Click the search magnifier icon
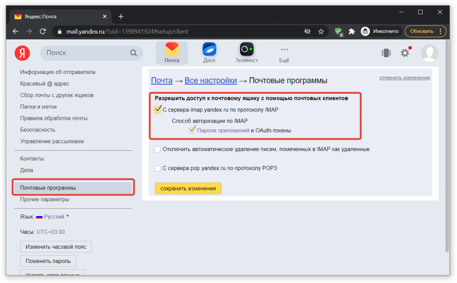Image resolution: width=457 pixels, height=283 pixels. [x=133, y=53]
